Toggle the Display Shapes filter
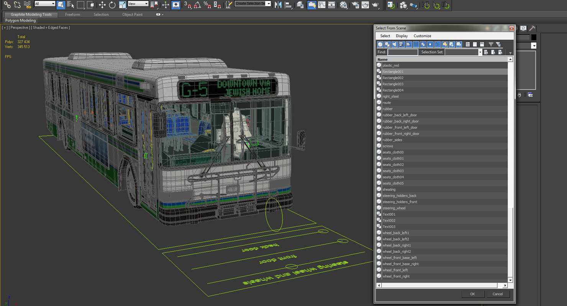 coord(387,44)
